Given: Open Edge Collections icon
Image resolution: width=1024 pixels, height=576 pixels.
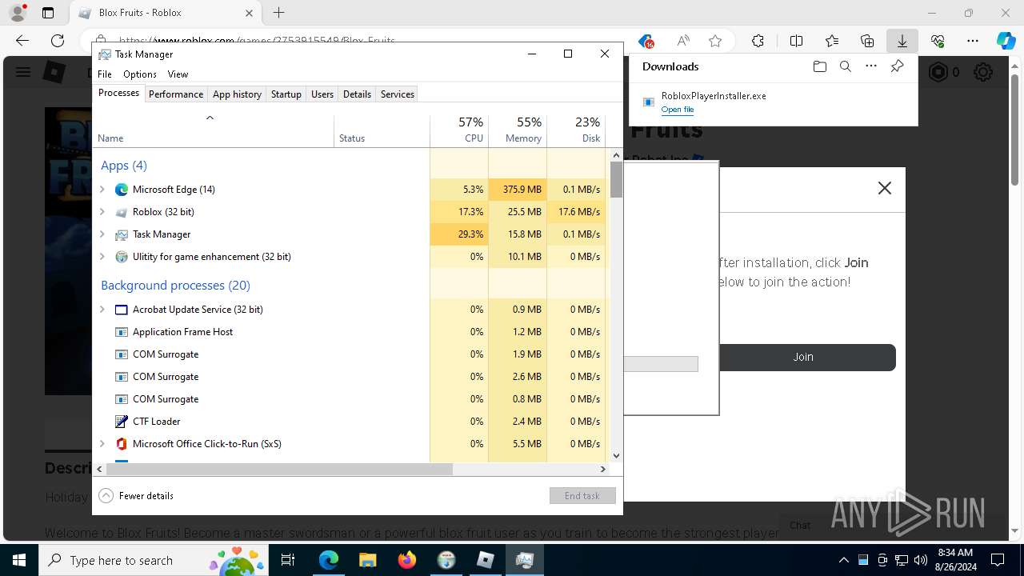Looking at the screenshot, I should (x=867, y=41).
